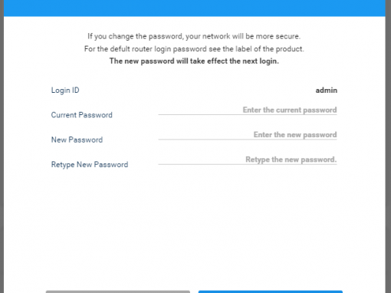Image resolution: width=391 pixels, height=293 pixels.
Task: Click the gray button at the dialog bottom
Action: pos(118,291)
